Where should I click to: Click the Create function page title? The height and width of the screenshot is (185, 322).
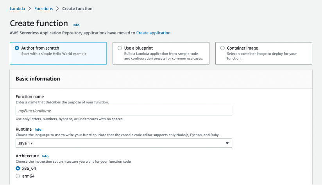[x=39, y=23]
